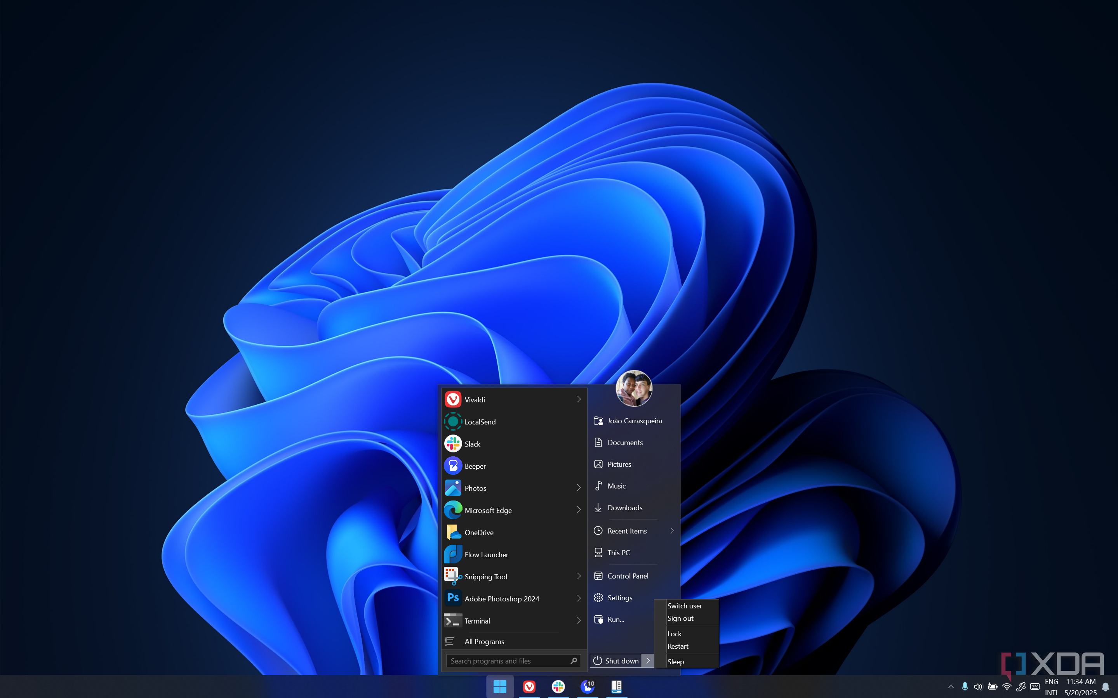
Task: Open Vivaldi from the start menu list
Action: pyautogui.click(x=475, y=399)
